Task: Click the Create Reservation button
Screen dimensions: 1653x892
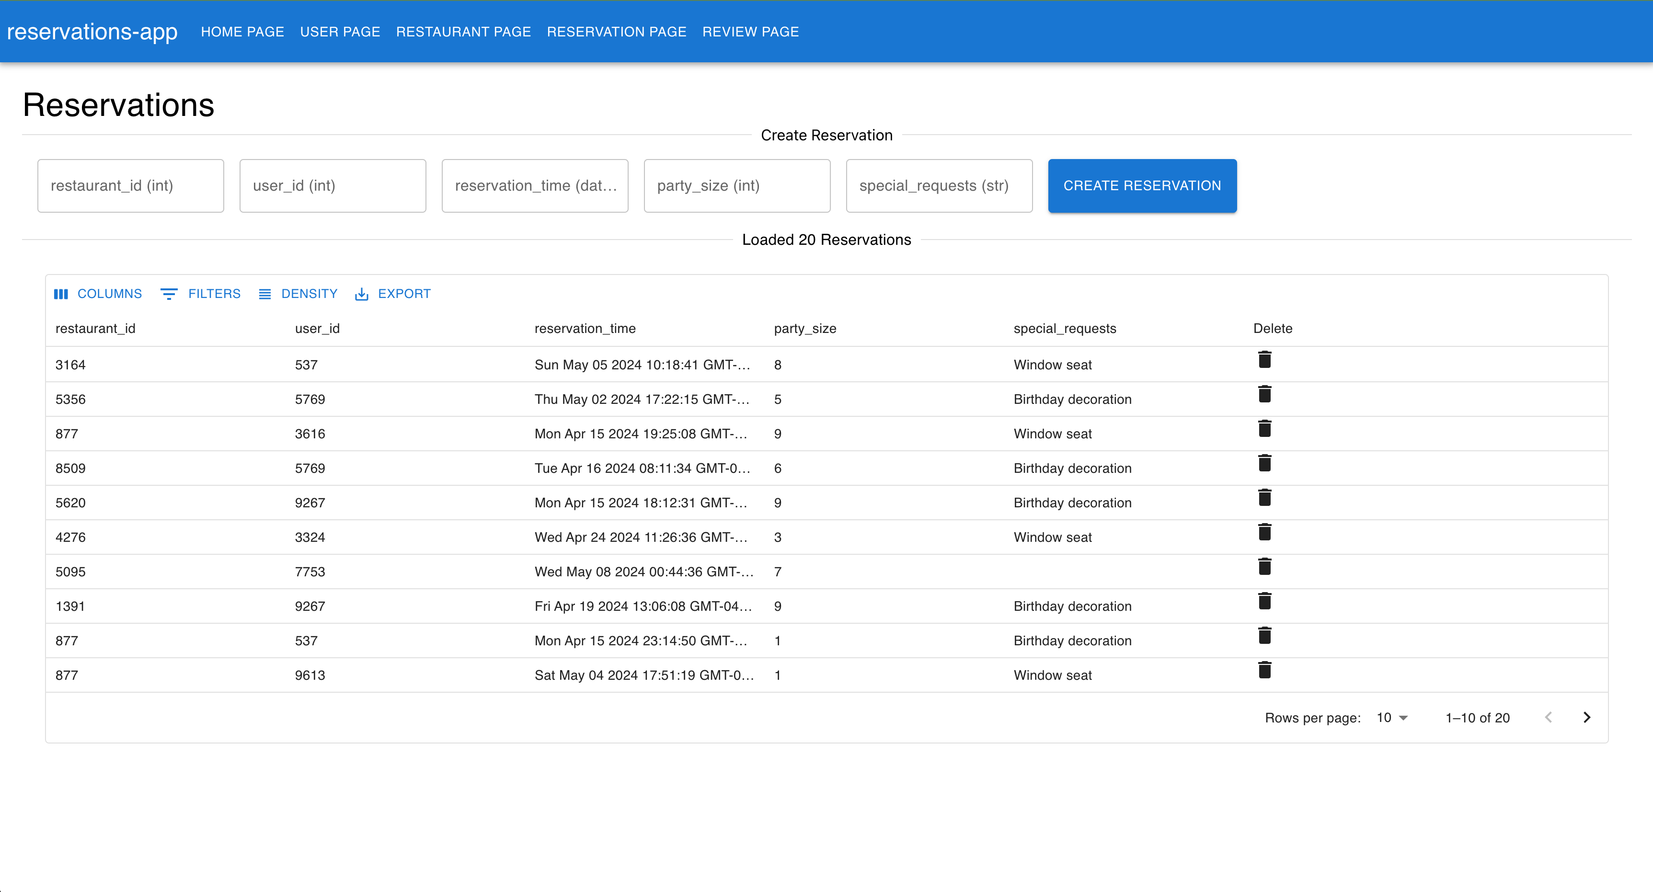Action: coord(1142,186)
